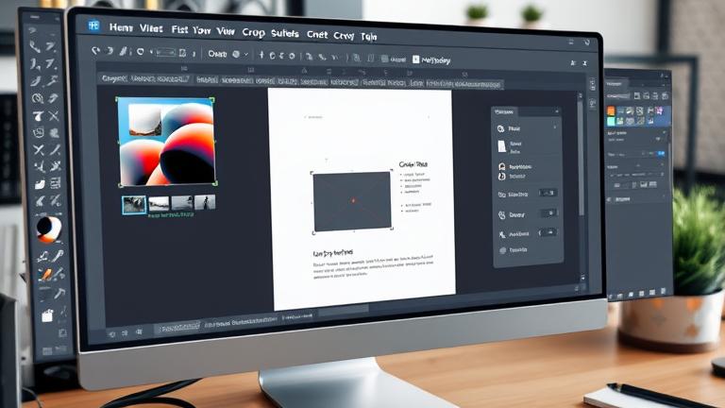Image resolution: width=725 pixels, height=408 pixels.
Task: Click the leftmost status bar icon at bottom
Action: pyautogui.click(x=111, y=333)
